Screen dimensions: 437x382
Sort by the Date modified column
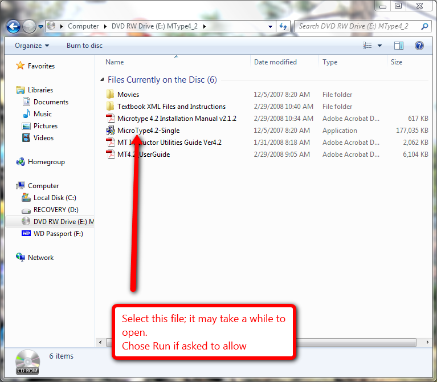275,62
